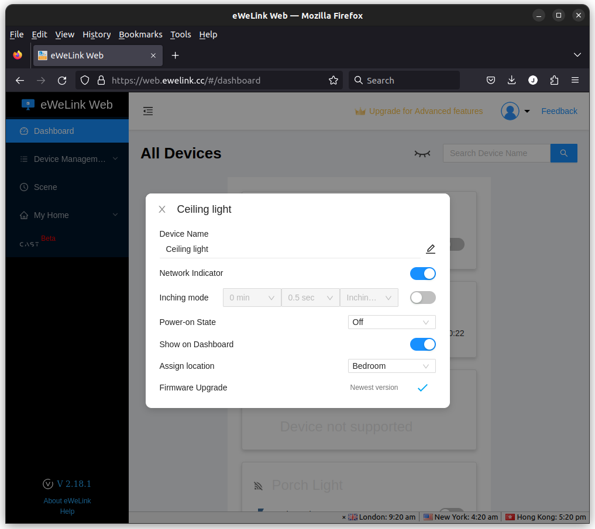Image resolution: width=595 pixels, height=529 pixels.
Task: Expand the account dropdown arrow
Action: coord(527,111)
